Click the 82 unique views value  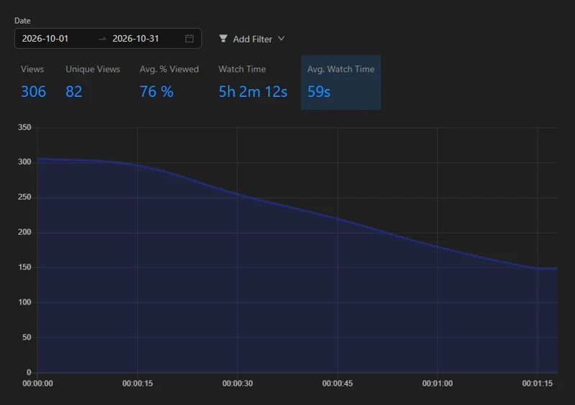[74, 92]
